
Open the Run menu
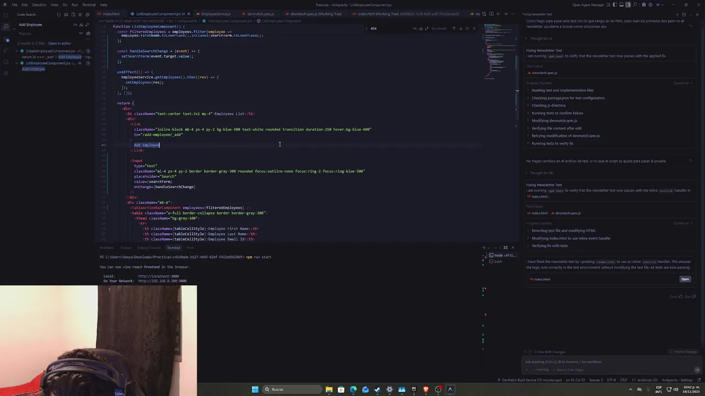[75, 5]
